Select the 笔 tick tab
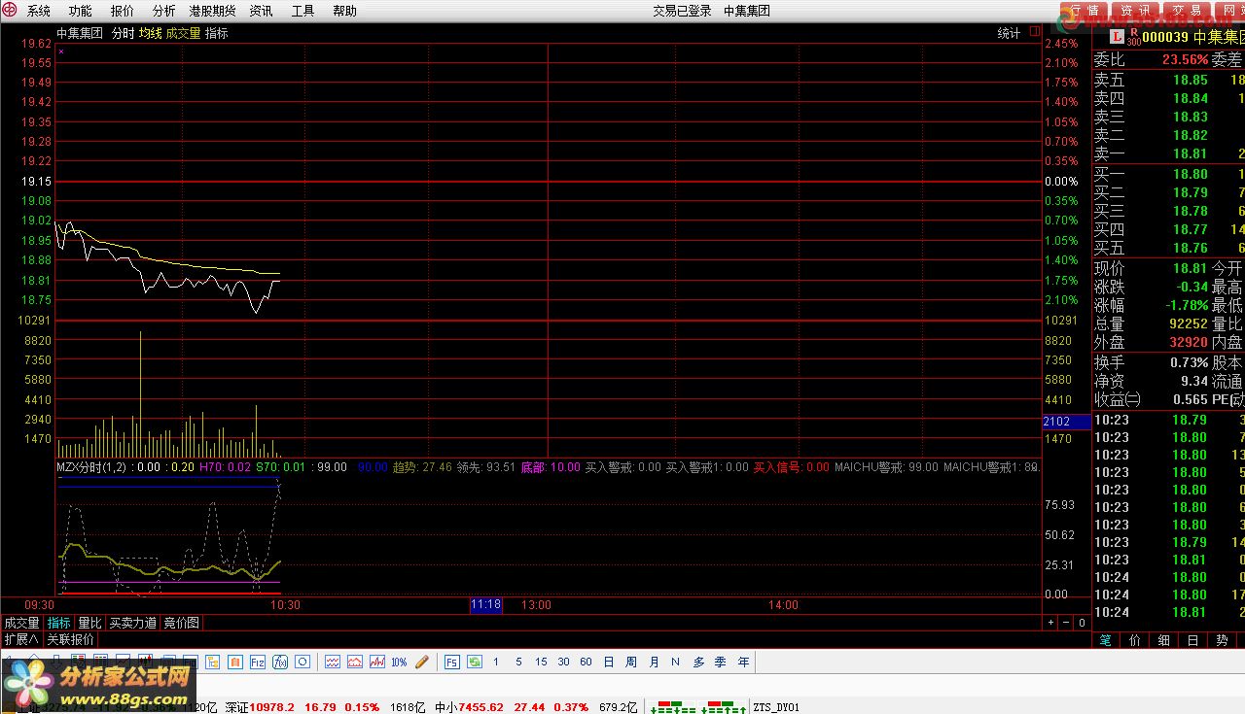Viewport: 1245px width, 714px height. coord(1106,640)
